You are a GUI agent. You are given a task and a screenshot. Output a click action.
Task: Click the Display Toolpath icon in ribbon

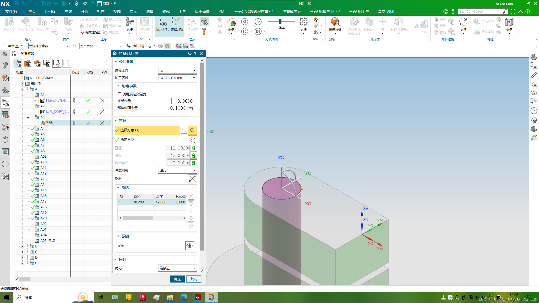[162, 24]
